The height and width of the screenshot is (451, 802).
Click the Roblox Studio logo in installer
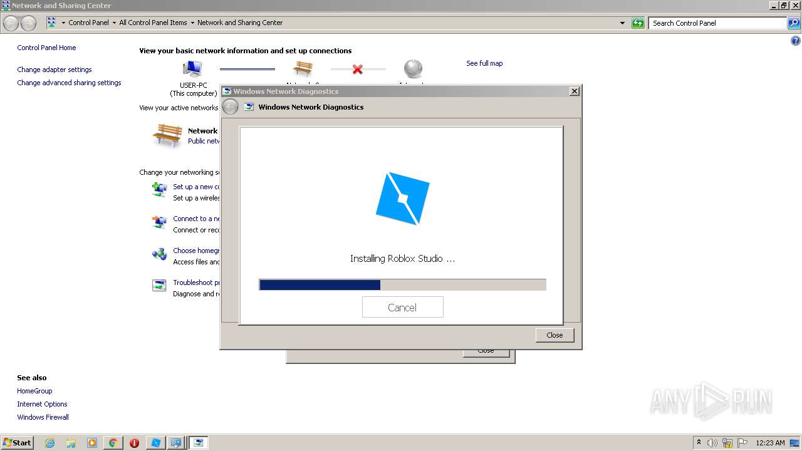403,199
